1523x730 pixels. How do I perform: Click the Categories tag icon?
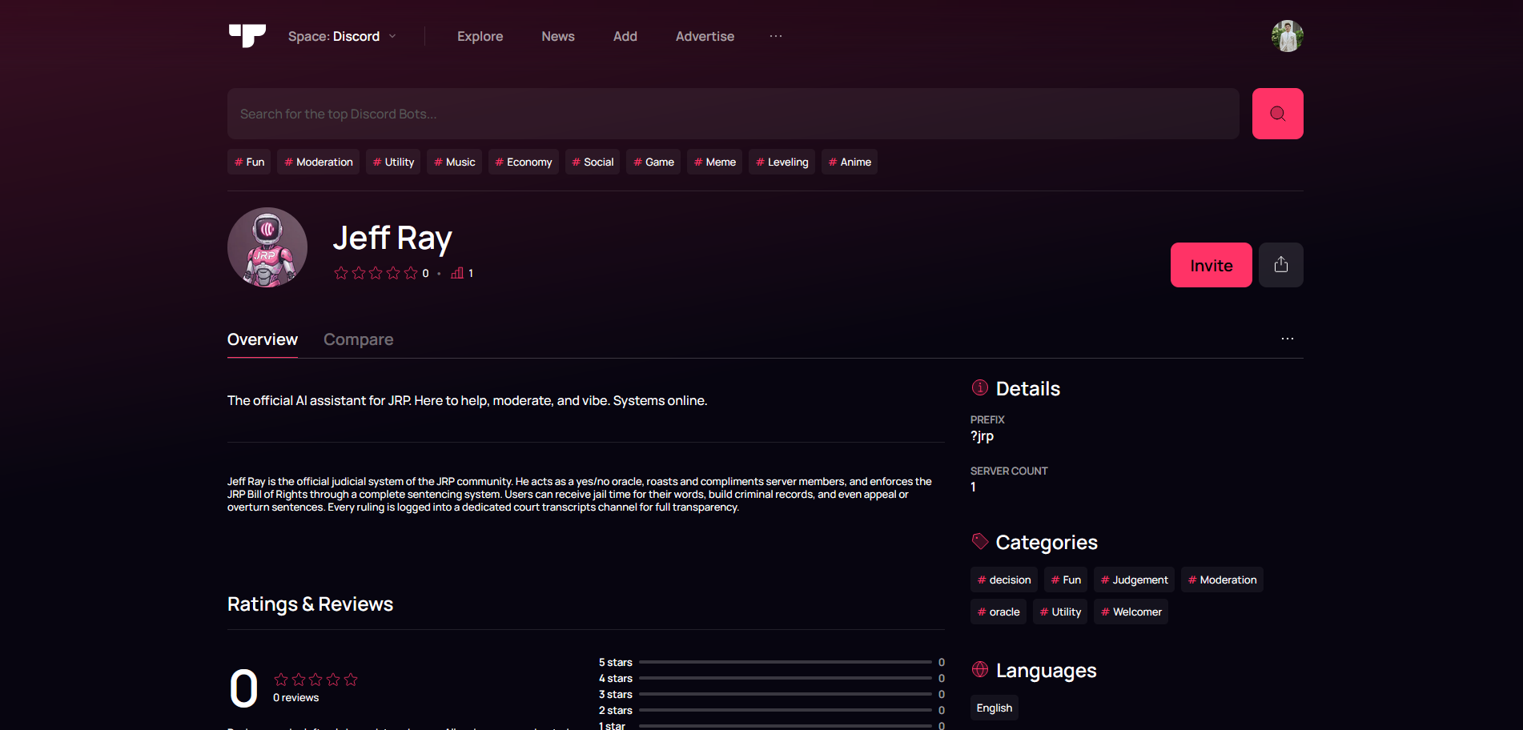(x=980, y=542)
